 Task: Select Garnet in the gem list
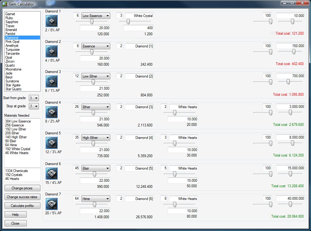[x=22, y=14]
